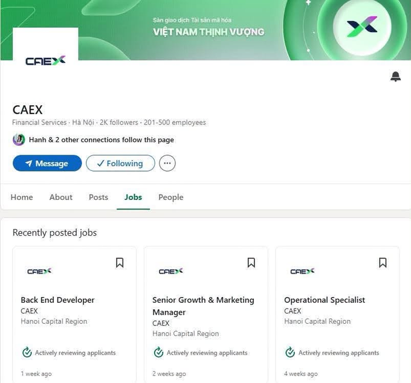Send a message with the Message button

pyautogui.click(x=47, y=163)
